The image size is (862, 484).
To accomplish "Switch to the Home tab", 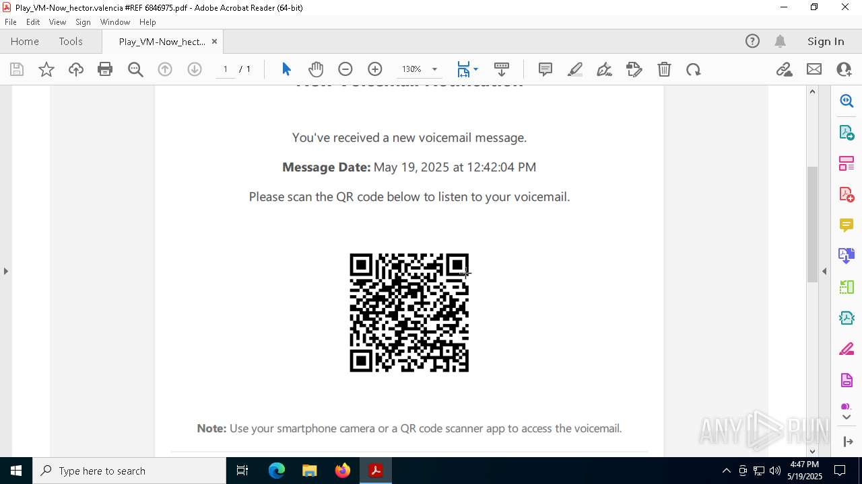I will pos(25,41).
